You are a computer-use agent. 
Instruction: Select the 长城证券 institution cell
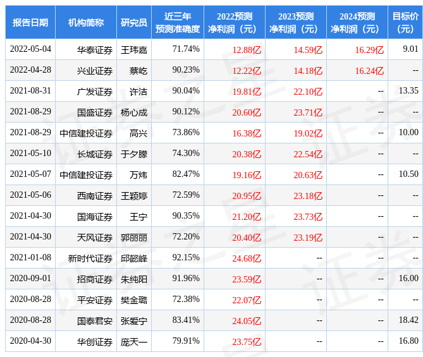click(x=95, y=154)
